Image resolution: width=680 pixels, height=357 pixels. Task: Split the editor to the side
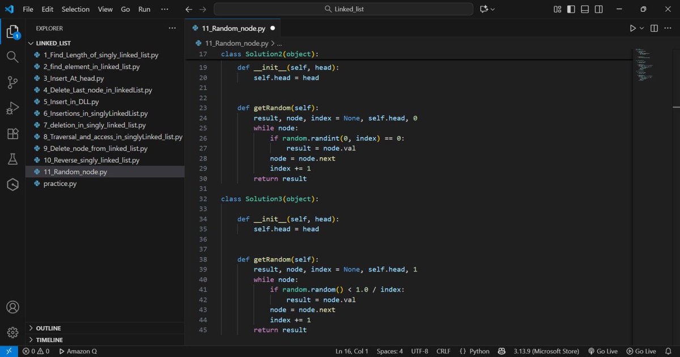click(653, 28)
